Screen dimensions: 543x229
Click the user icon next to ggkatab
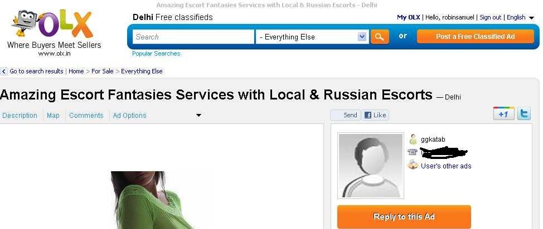(x=413, y=140)
